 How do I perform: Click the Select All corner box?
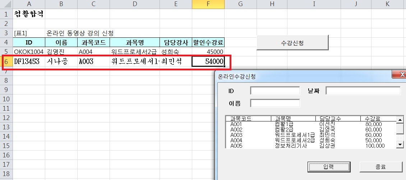click(6, 4)
